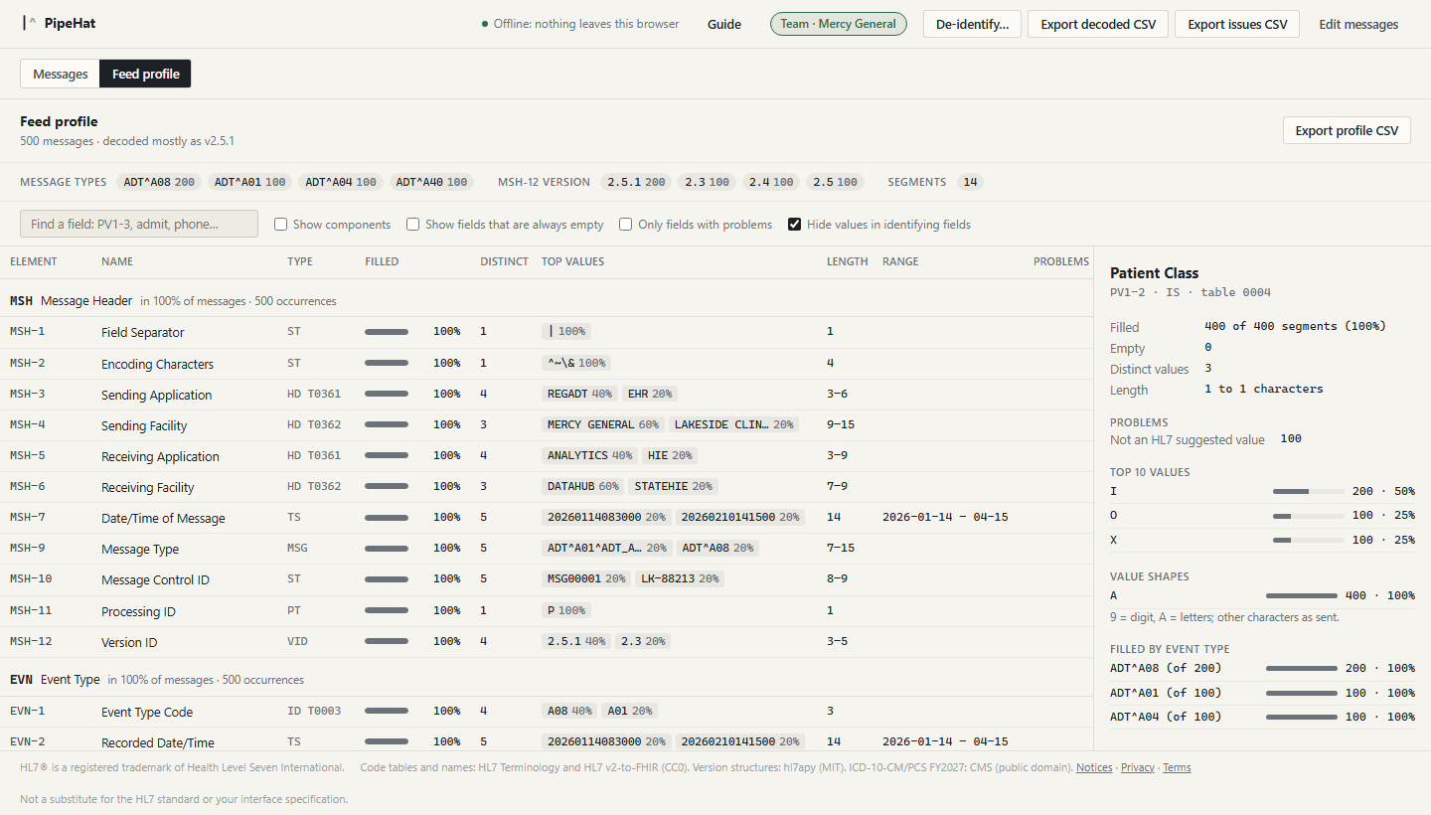
Task: Toggle Show fields that are always empty
Action: (x=413, y=225)
